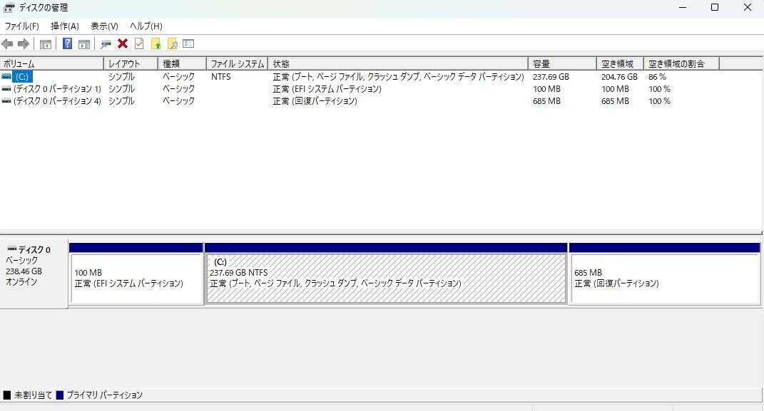Viewport: 764px width, 411px height.
Task: Open the ファイル(F) menu
Action: [x=21, y=26]
